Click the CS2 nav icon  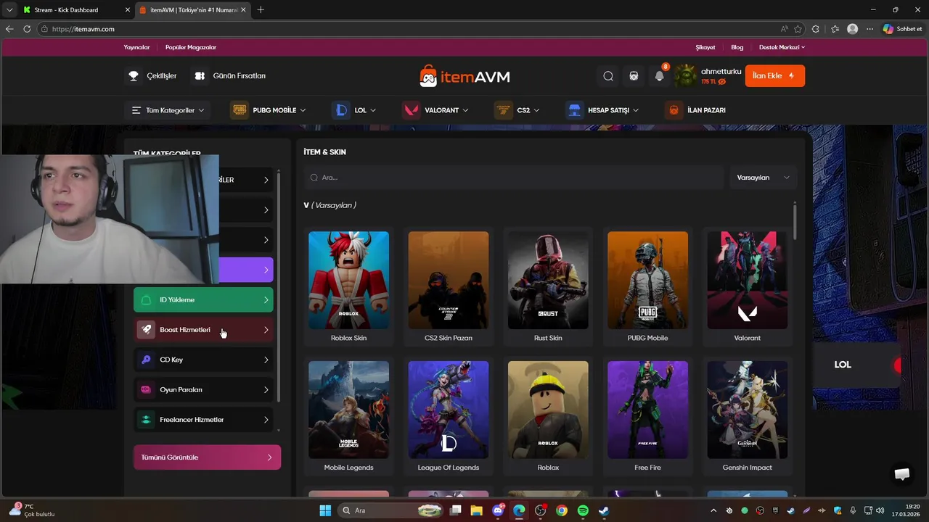coord(503,110)
